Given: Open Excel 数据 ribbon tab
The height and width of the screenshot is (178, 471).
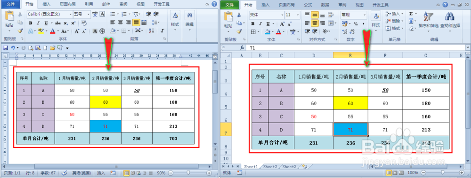Looking at the screenshot, I should click(325, 5).
